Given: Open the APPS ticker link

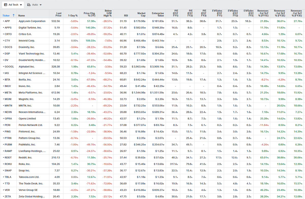Looking at the screenshot, I should coord(8,28).
